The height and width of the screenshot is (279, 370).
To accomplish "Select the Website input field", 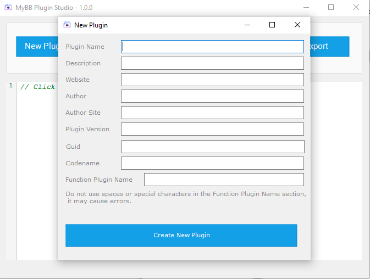I will click(212, 80).
